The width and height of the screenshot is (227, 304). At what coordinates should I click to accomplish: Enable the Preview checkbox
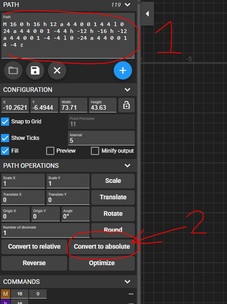coord(50,151)
